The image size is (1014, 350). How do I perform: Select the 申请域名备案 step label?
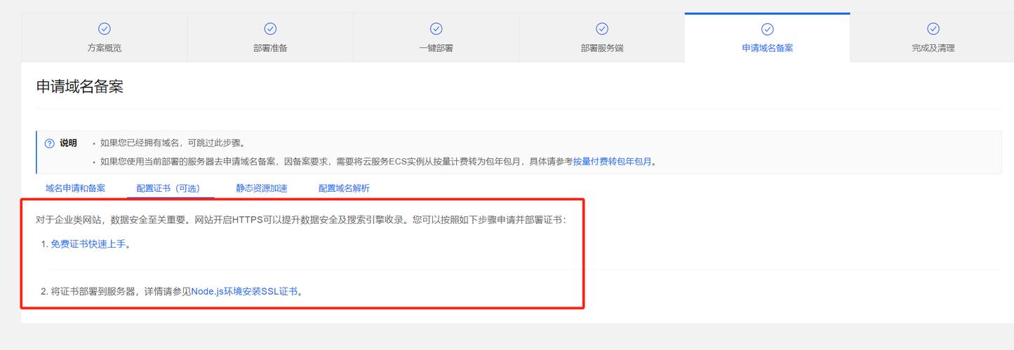pos(767,48)
